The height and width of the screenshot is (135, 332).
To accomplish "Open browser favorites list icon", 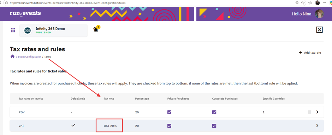I will 310,3.
